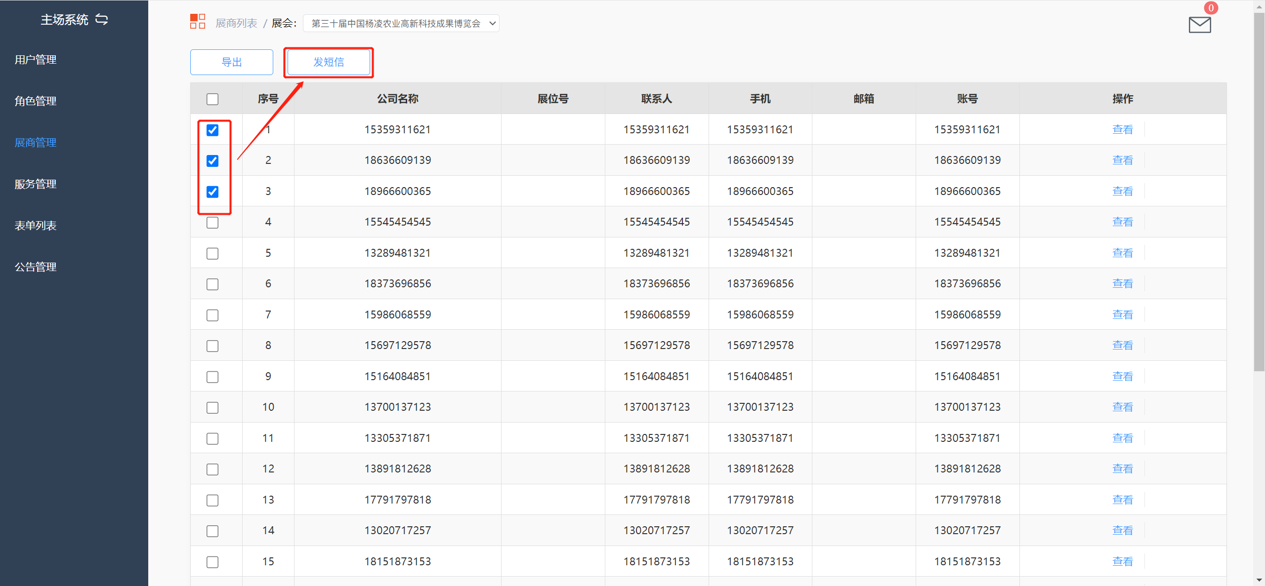The width and height of the screenshot is (1265, 586).
Task: Click the scrollbar down arrow
Action: (1259, 581)
